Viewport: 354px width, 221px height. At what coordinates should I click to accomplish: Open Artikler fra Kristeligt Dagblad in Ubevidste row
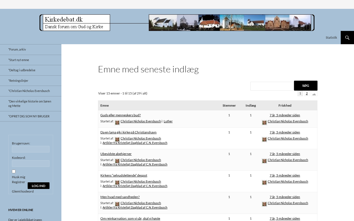pyautogui.click(x=135, y=164)
